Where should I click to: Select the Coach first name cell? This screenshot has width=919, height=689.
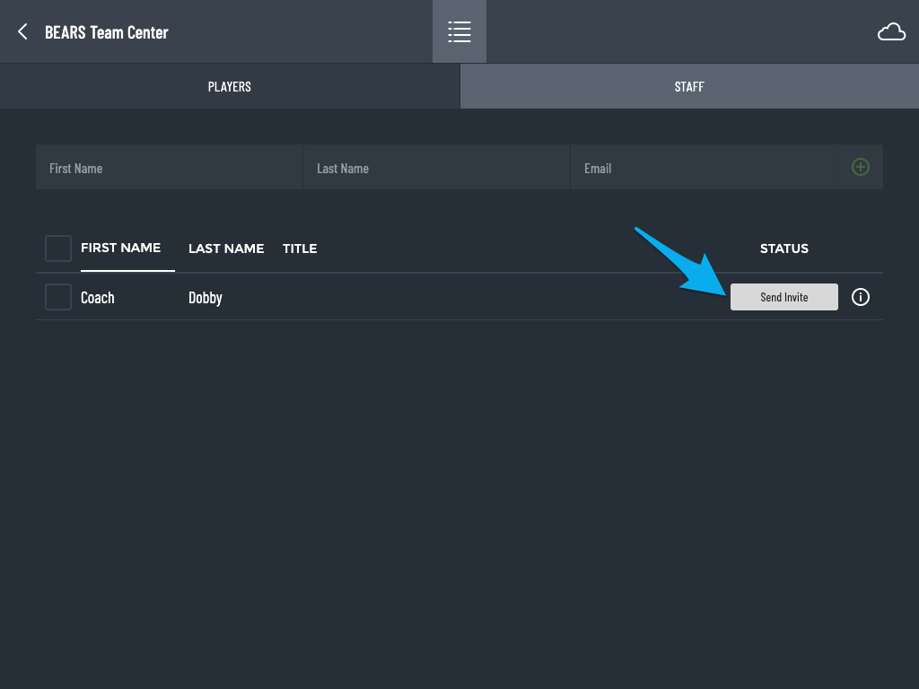97,298
